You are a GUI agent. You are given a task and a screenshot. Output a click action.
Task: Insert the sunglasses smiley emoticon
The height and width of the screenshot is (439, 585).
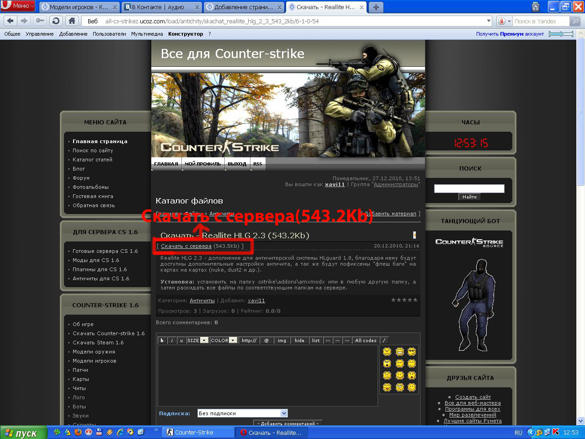pos(412,352)
